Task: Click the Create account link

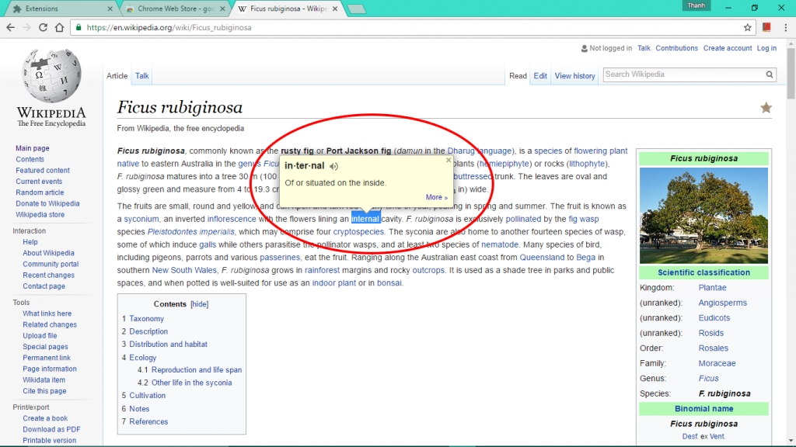Action: point(728,48)
